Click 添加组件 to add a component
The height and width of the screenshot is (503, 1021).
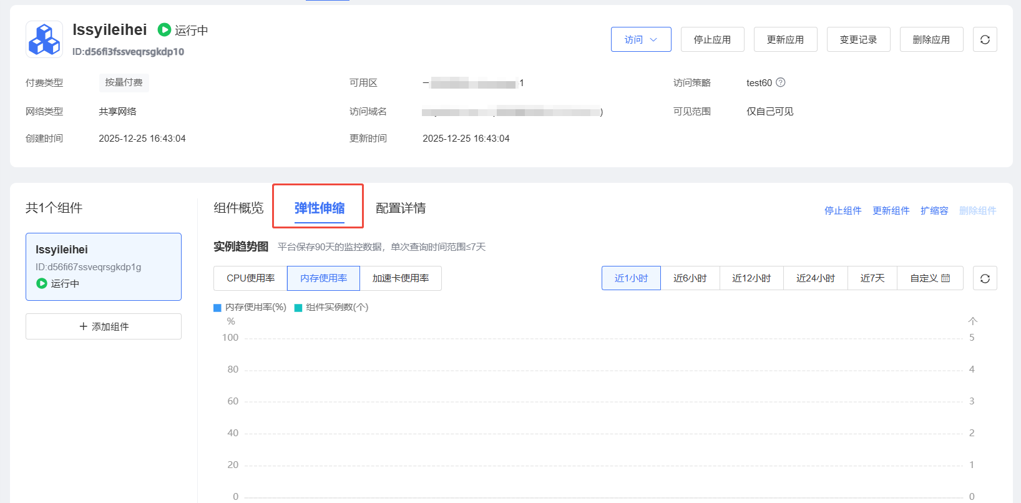point(104,326)
